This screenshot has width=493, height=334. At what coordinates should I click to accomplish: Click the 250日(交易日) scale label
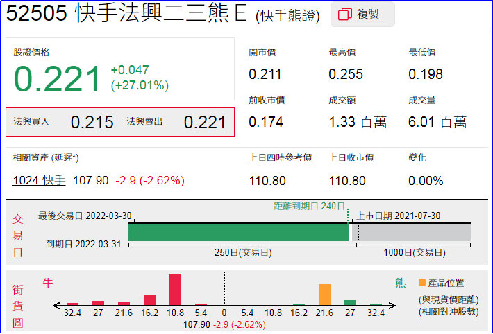click(x=243, y=253)
